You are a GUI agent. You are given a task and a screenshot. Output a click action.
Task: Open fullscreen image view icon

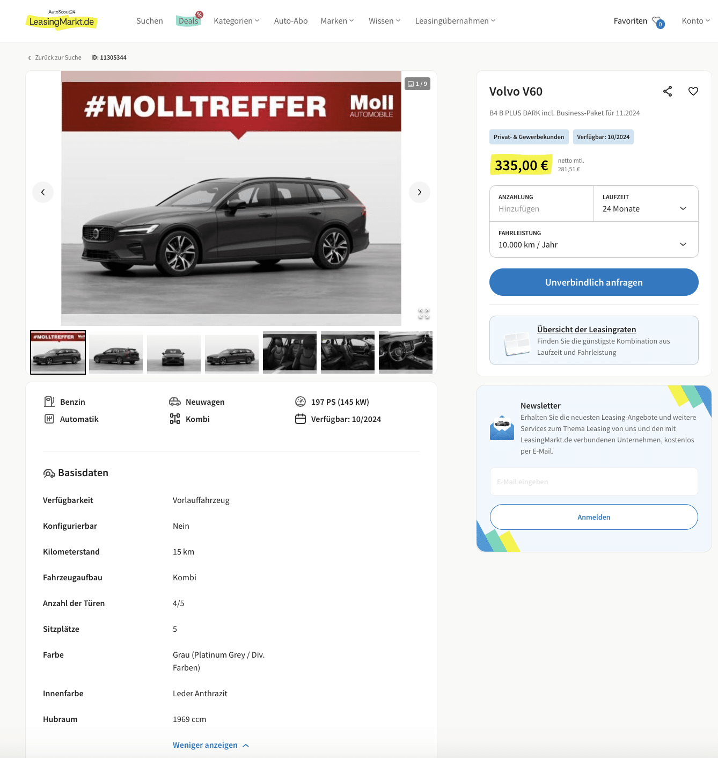click(424, 314)
